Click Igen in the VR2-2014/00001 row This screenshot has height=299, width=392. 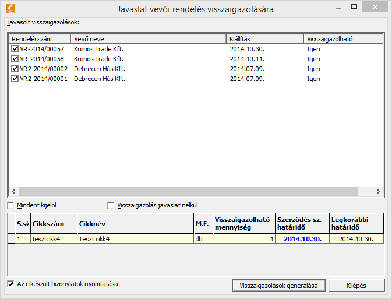click(x=313, y=79)
